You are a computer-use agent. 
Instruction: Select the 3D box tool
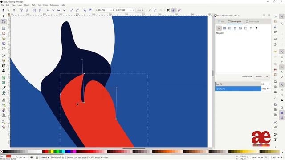[x=4, y=44]
